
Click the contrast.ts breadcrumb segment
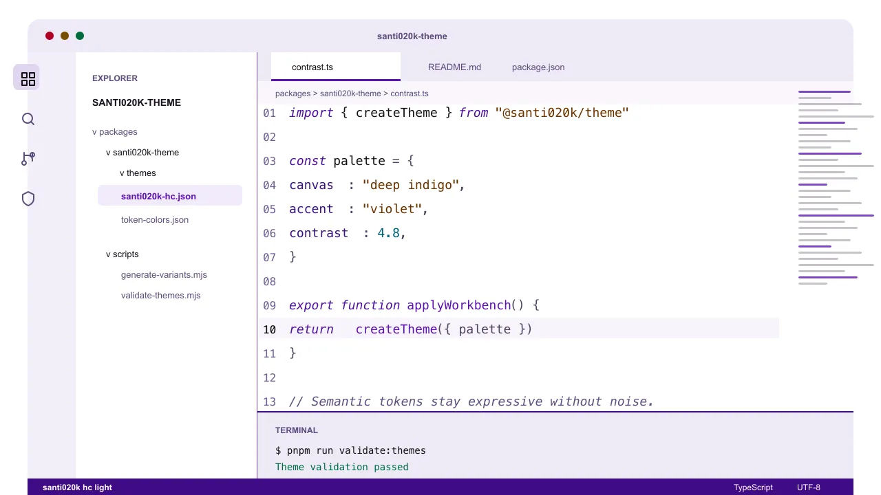point(410,93)
